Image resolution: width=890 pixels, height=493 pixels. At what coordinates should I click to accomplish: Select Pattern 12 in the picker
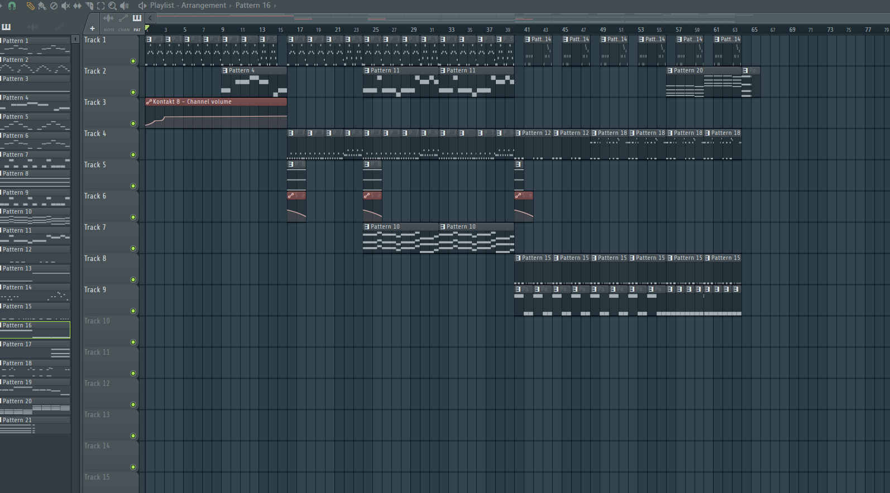(35, 254)
